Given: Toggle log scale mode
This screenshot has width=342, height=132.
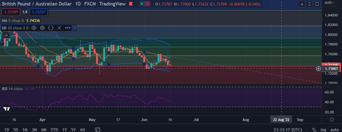Looking at the screenshot, I should click(323, 130).
